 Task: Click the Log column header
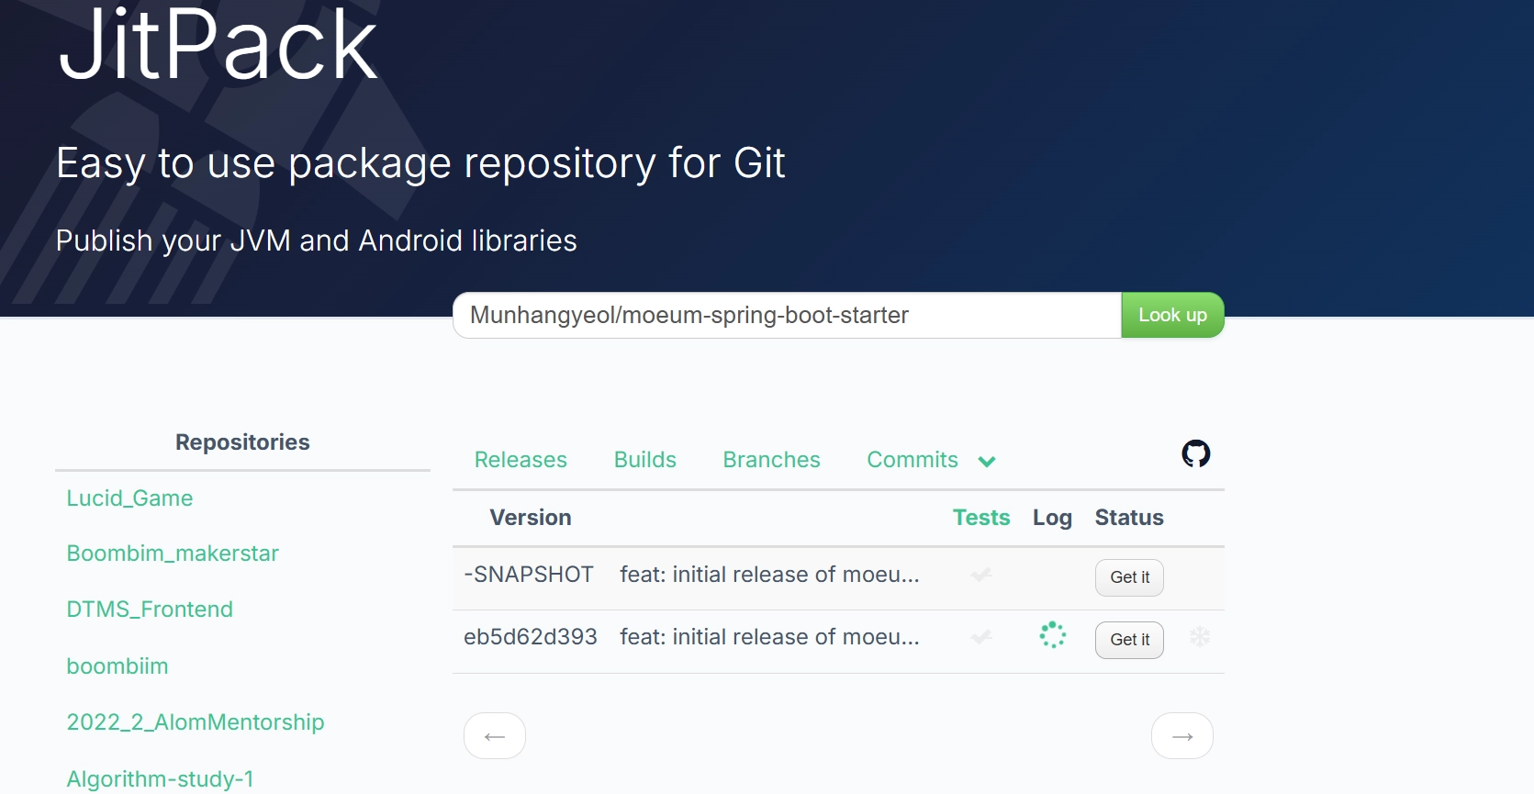pyautogui.click(x=1052, y=519)
